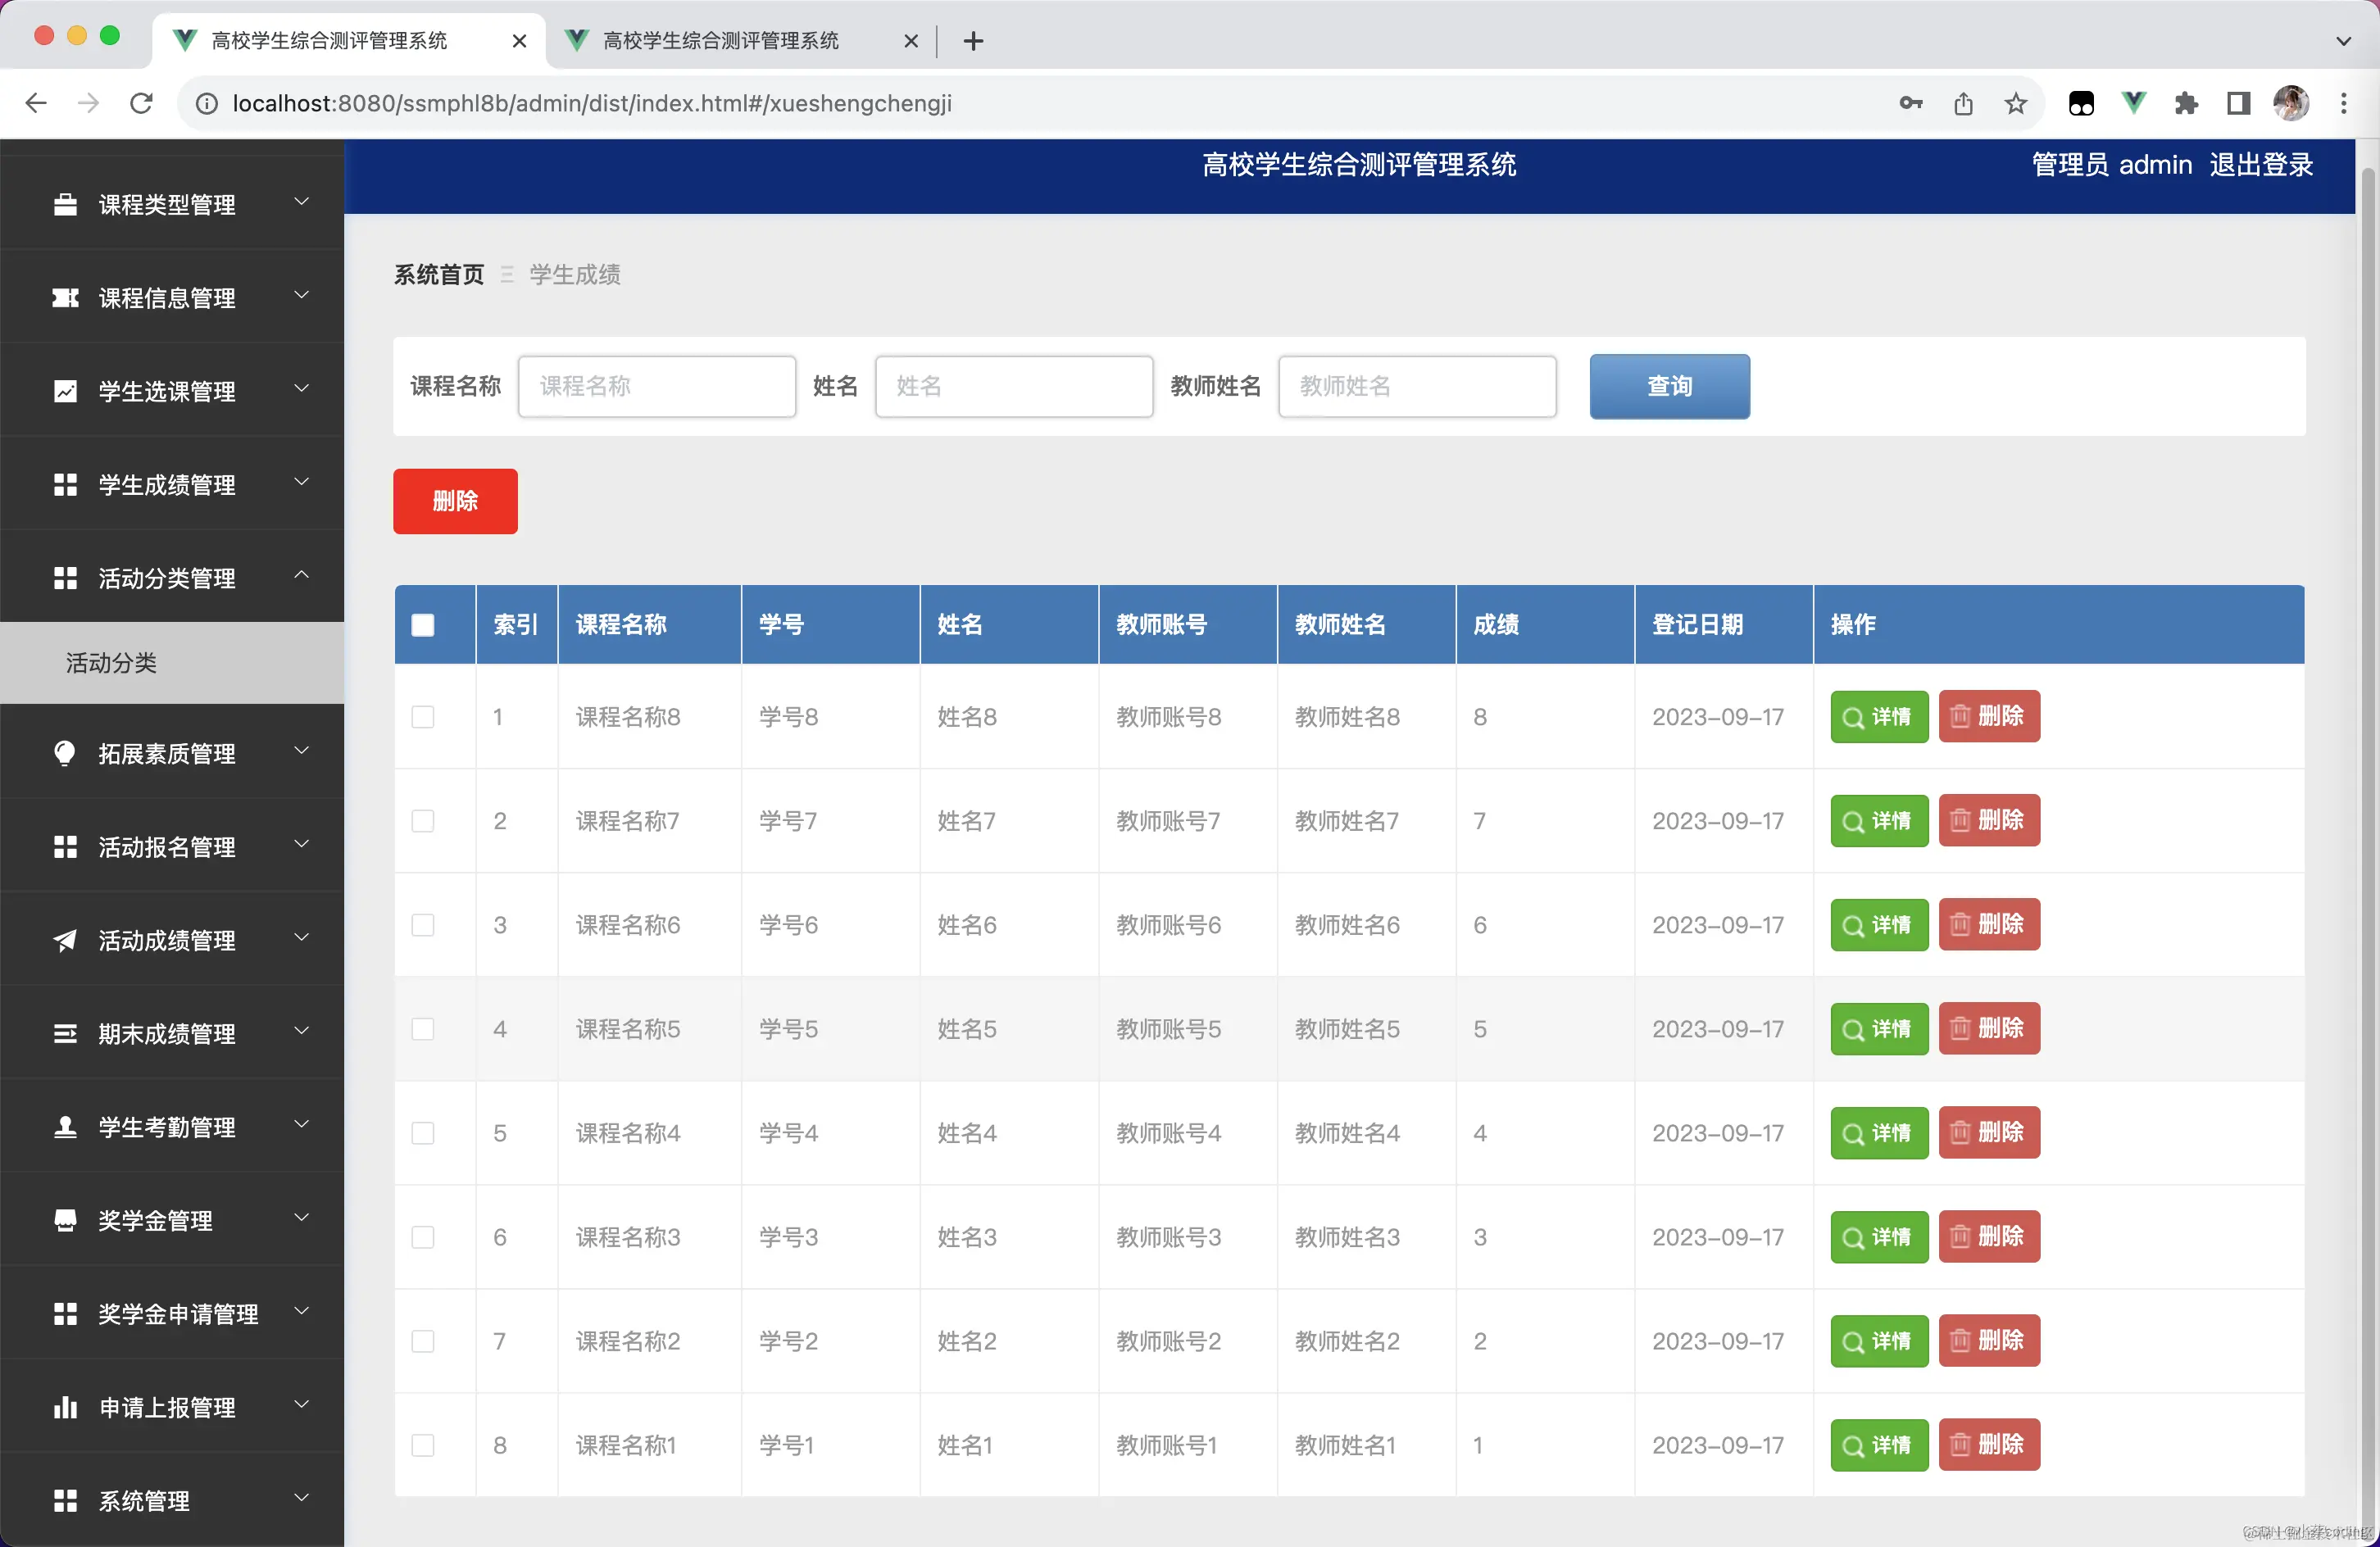
Task: Focus the 教师姓名 search input field
Action: [1416, 386]
